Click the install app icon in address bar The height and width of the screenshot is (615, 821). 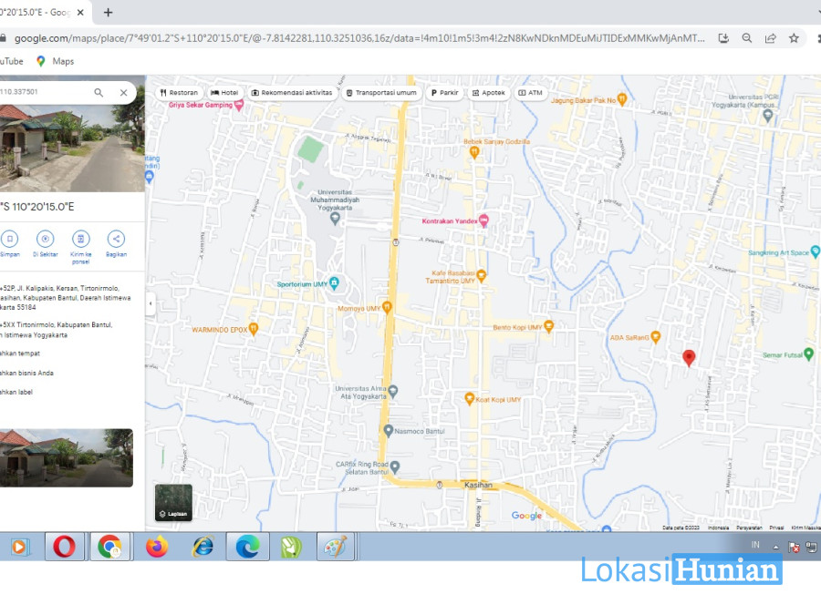pyautogui.click(x=723, y=38)
